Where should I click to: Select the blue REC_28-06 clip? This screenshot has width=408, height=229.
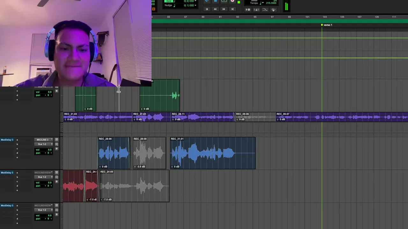click(x=113, y=153)
